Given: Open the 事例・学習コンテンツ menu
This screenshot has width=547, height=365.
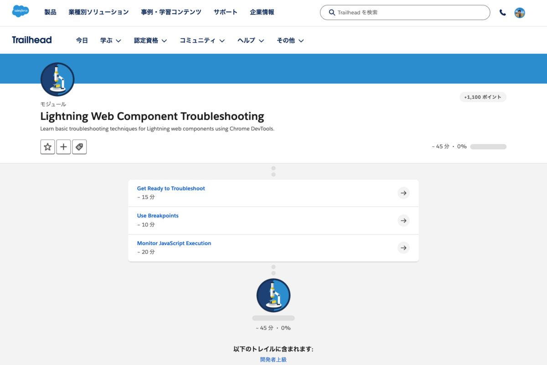Looking at the screenshot, I should [x=171, y=12].
